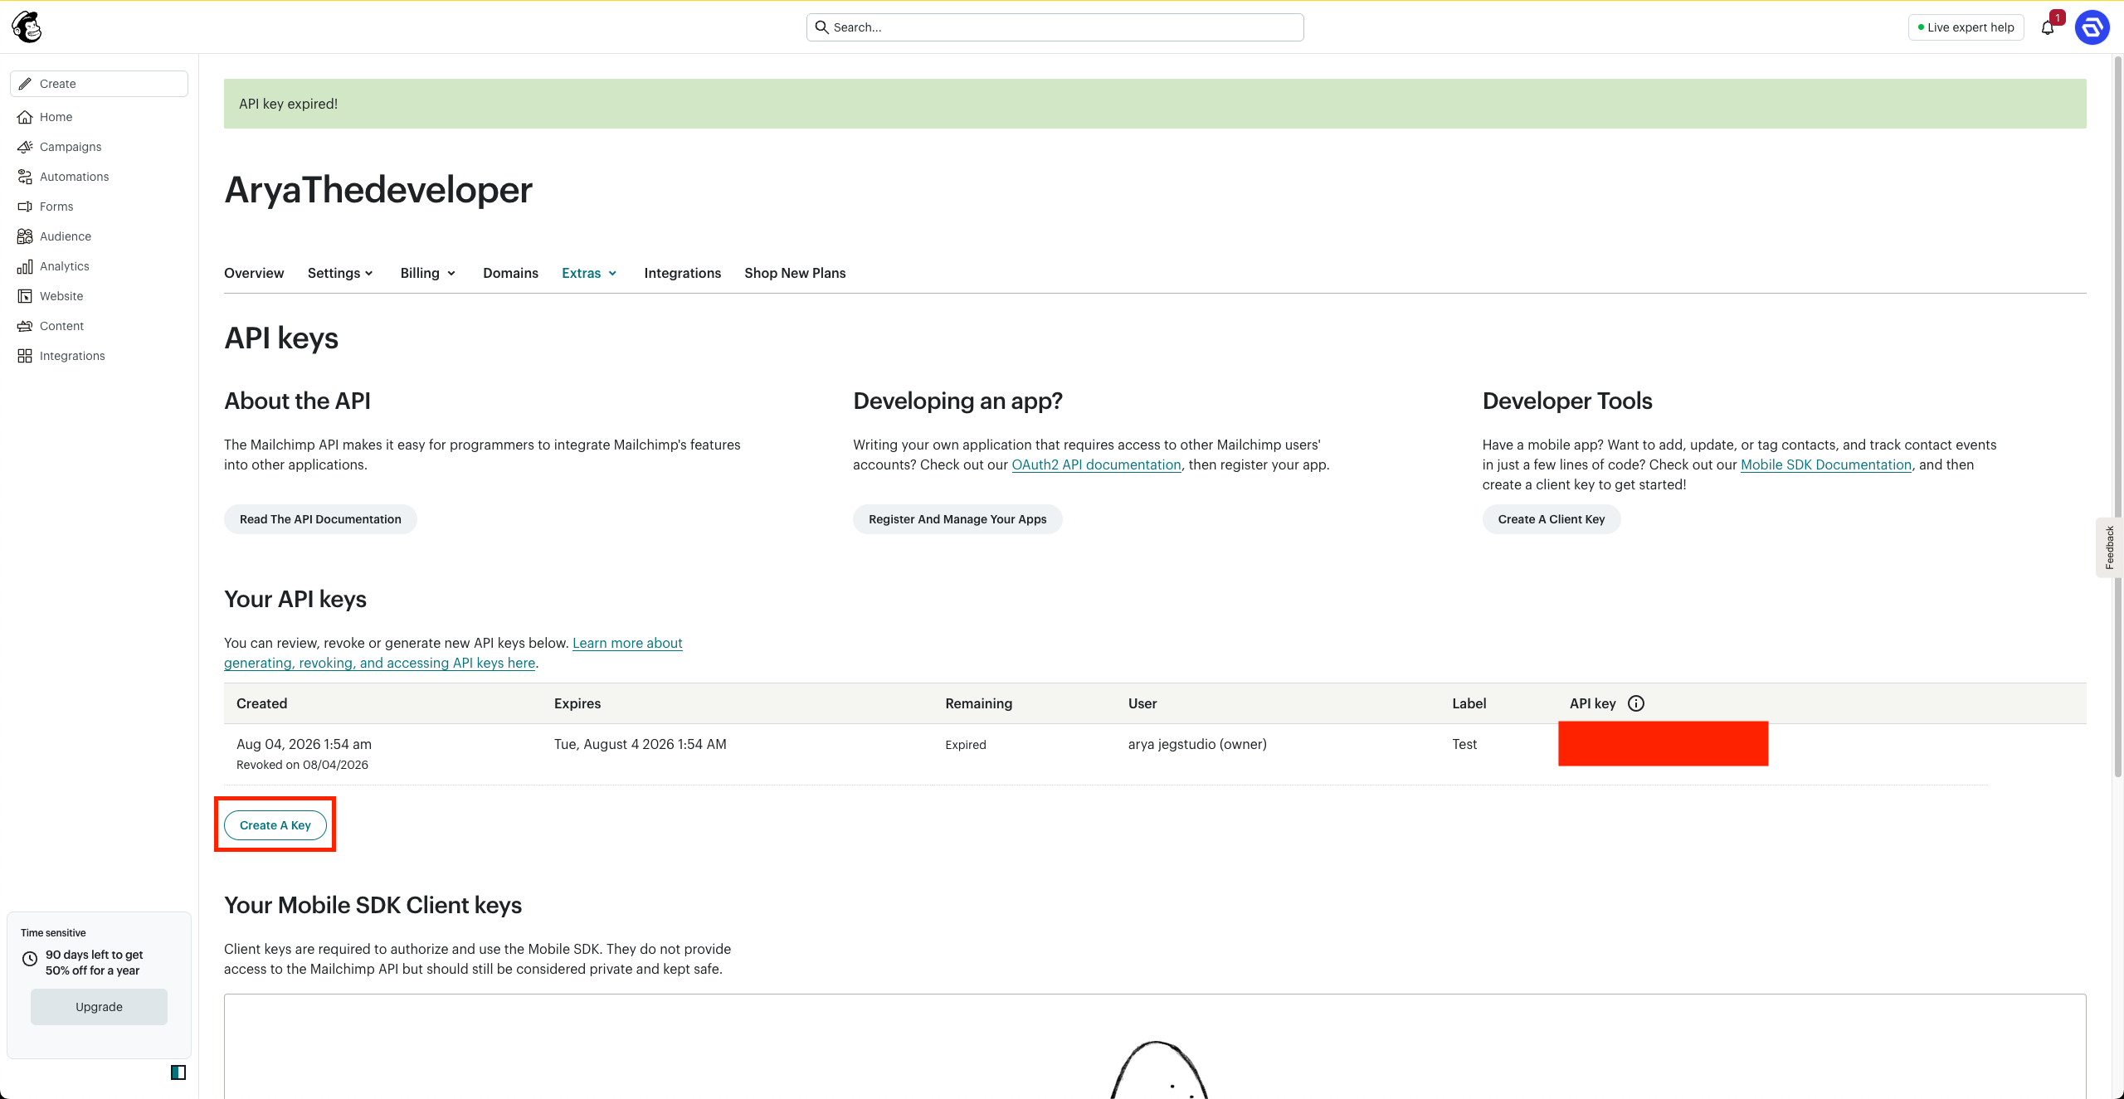The height and width of the screenshot is (1099, 2124).
Task: Go to Campaigns in the sidebar
Action: [71, 147]
